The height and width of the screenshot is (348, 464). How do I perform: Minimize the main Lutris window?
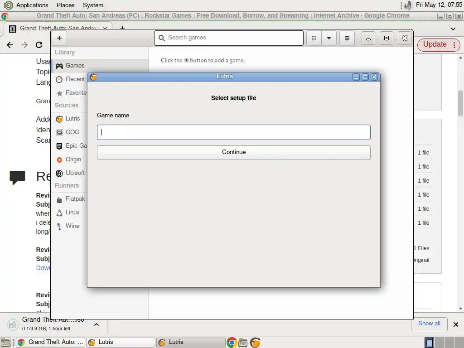point(368,38)
